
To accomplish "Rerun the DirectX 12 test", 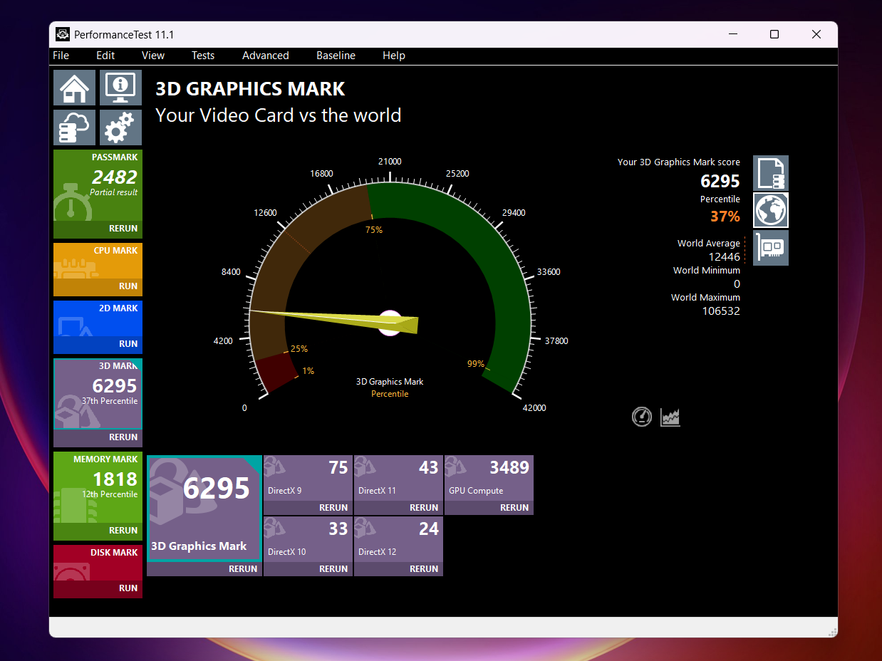I will pyautogui.click(x=424, y=569).
